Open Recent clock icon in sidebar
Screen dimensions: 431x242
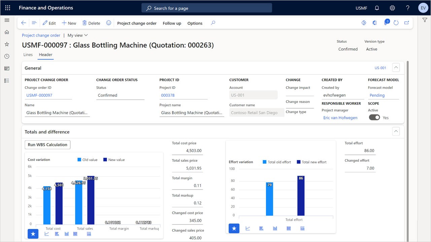[x=7, y=56]
